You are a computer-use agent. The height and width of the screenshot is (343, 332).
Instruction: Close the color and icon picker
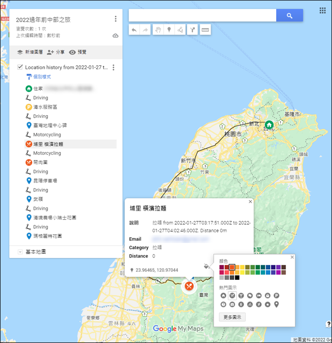[x=292, y=257]
